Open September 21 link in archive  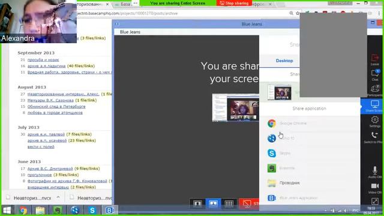tap(43, 60)
